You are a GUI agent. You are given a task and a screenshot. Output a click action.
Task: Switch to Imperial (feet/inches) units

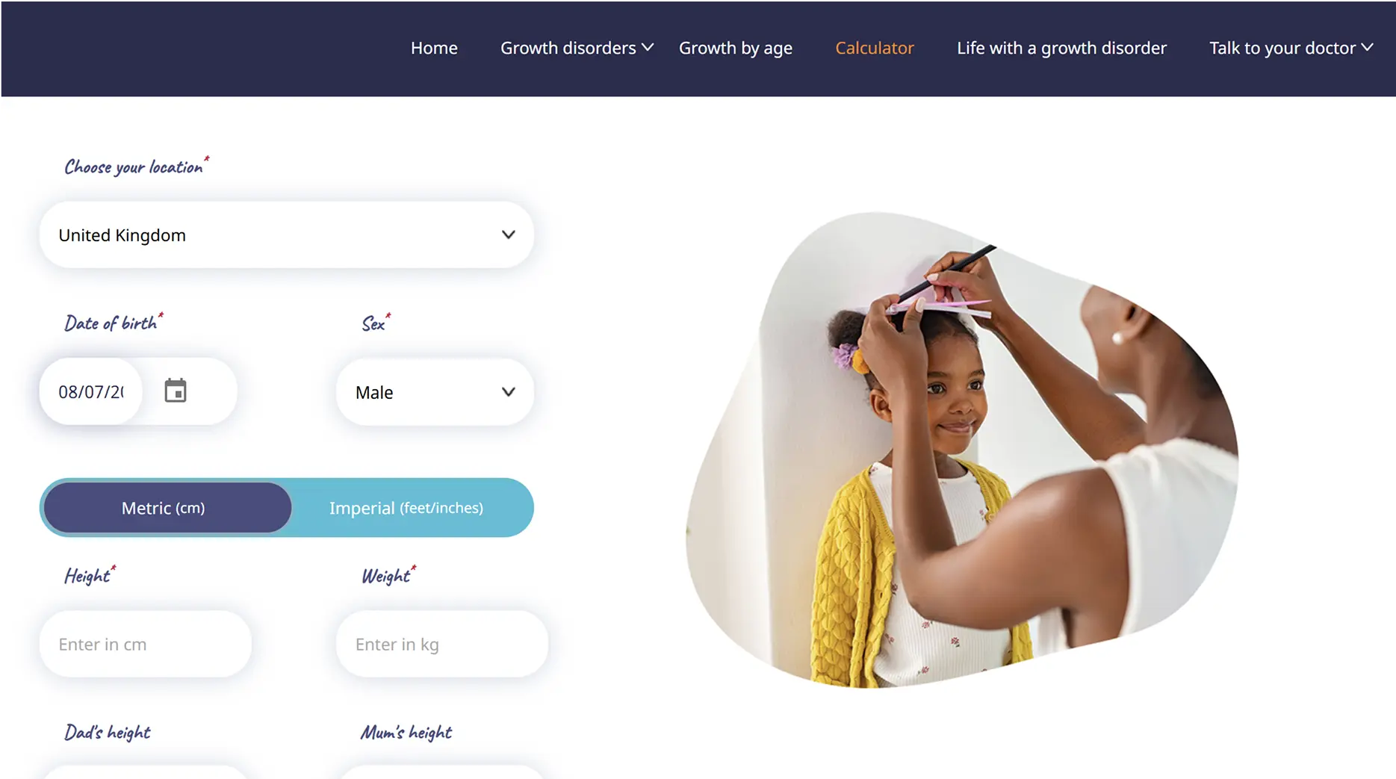click(406, 508)
